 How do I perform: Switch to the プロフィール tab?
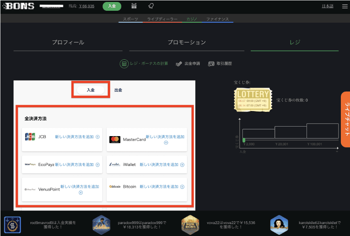point(68,42)
